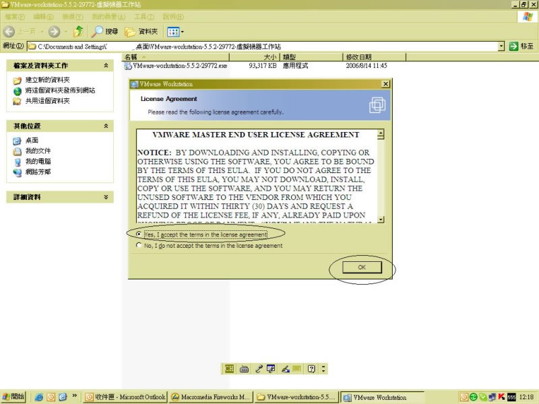Screen dimensions: 539x404
Task: Click scroll up arrow of license text
Action: tap(381, 134)
